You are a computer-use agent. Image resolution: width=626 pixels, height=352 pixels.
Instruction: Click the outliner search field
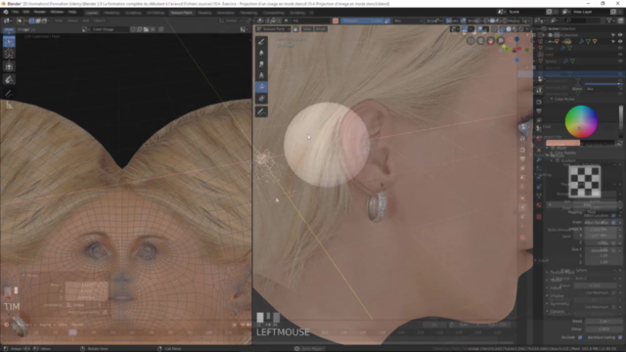[x=584, y=21]
